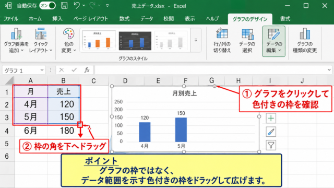Click cell A2 containing 4月
The width and height of the screenshot is (334, 188).
31,104
